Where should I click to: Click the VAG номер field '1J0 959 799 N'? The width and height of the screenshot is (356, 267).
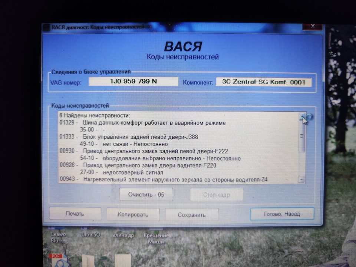coord(133,81)
